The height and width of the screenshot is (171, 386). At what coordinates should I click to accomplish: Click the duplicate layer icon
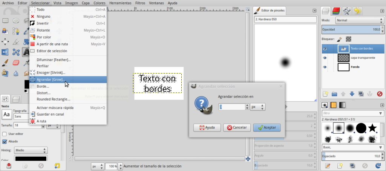[361, 94]
